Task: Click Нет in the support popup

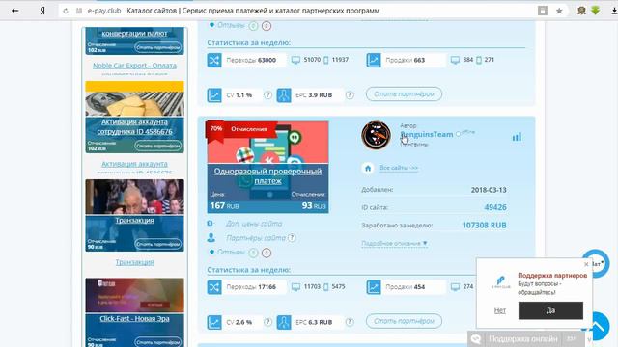Action: pos(500,310)
